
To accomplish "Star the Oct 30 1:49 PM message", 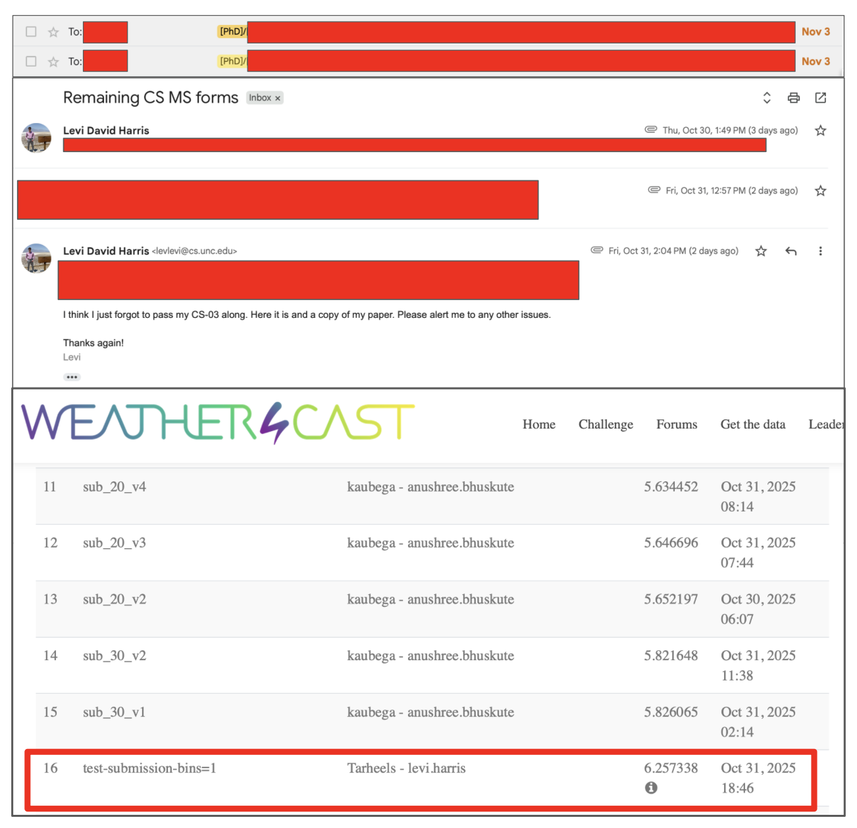I will click(x=820, y=130).
